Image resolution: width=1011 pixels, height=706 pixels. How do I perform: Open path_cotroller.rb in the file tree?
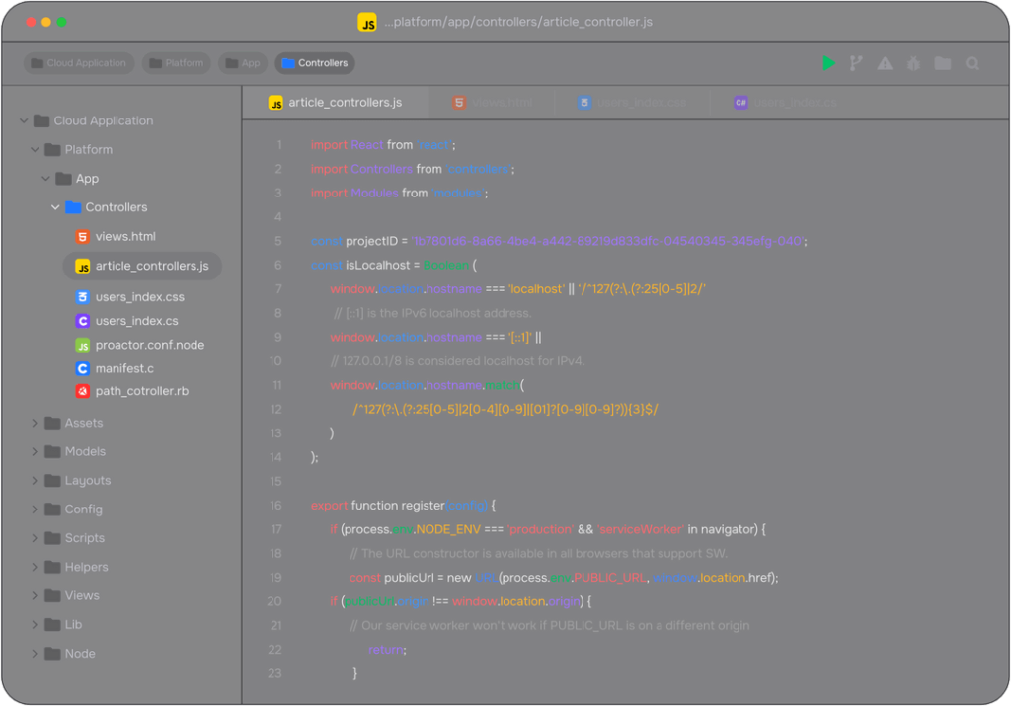142,391
